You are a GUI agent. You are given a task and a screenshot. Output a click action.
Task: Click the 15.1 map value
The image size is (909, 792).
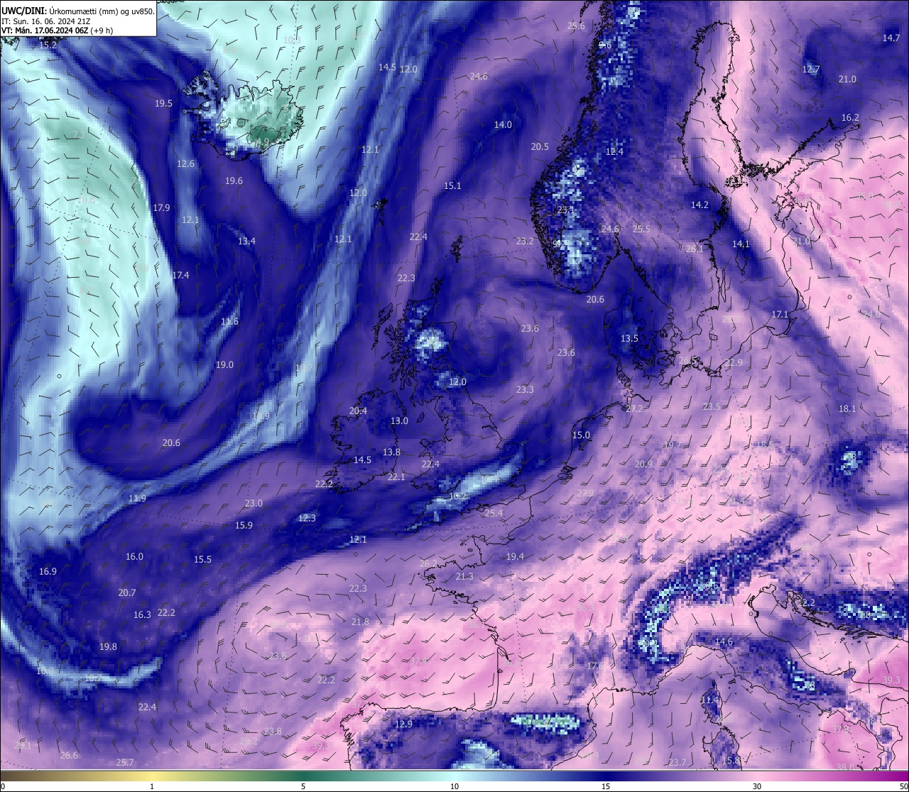pyautogui.click(x=452, y=185)
